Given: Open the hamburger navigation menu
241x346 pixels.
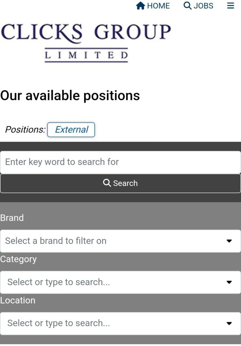Looking at the screenshot, I should [231, 6].
